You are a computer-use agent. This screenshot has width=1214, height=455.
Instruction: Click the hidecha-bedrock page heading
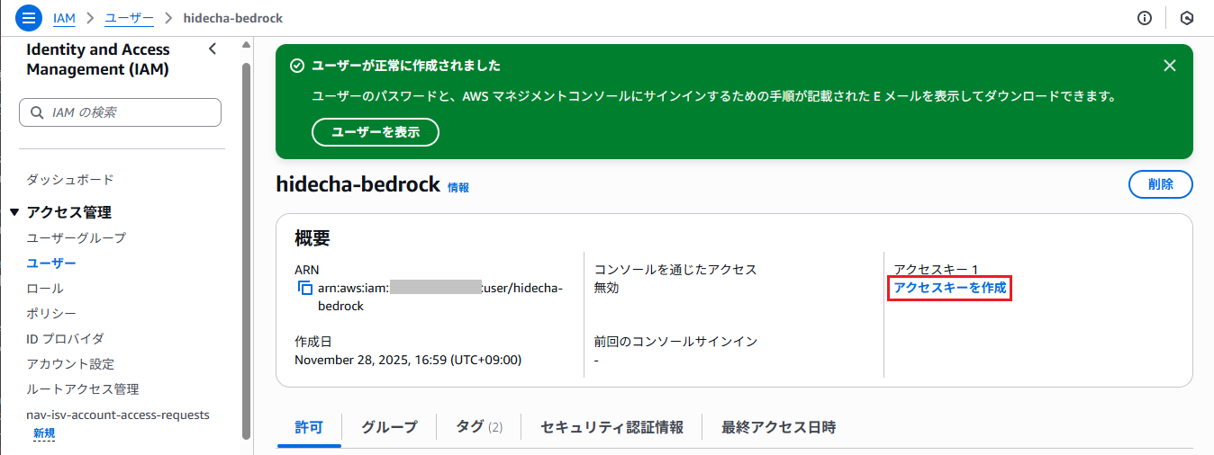click(x=358, y=184)
